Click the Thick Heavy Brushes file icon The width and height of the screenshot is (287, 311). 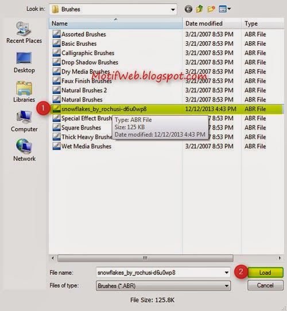point(56,136)
